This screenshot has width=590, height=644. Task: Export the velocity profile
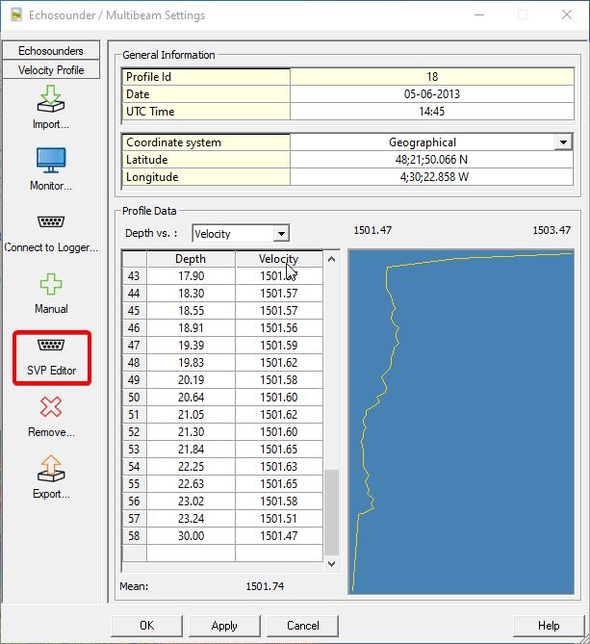[51, 477]
